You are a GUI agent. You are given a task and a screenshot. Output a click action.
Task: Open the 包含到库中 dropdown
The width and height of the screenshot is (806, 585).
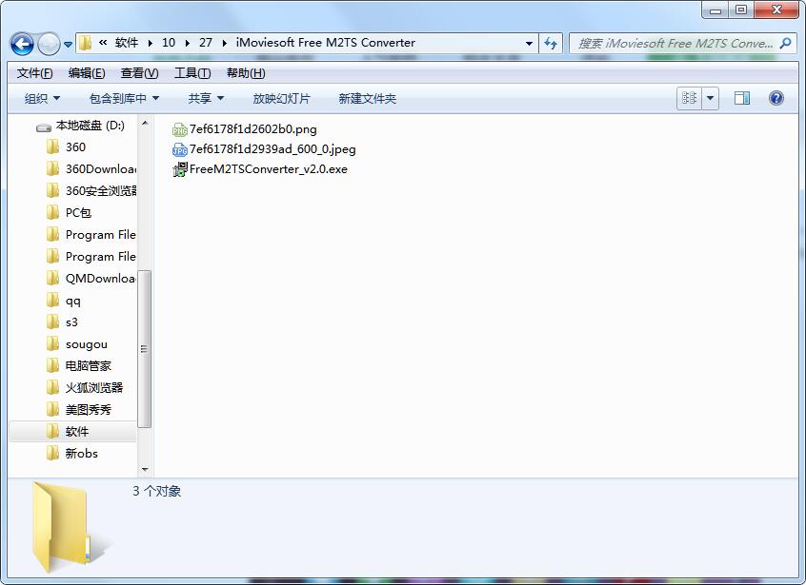coord(124,99)
